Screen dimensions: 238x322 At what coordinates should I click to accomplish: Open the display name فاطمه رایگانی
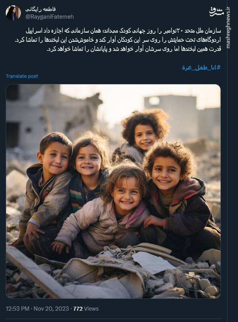[41, 9]
